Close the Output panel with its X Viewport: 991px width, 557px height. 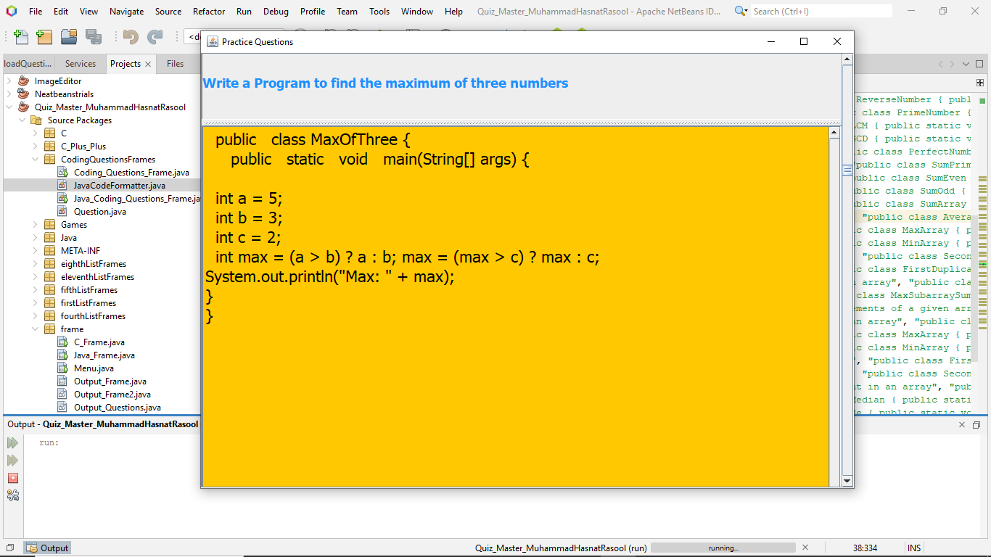pos(963,424)
